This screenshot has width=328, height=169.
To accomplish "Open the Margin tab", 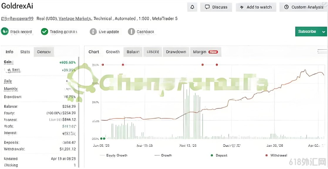I will click(206, 52).
